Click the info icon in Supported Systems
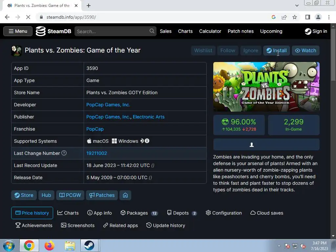Viewport: 336px width, 252px height. tap(147, 141)
